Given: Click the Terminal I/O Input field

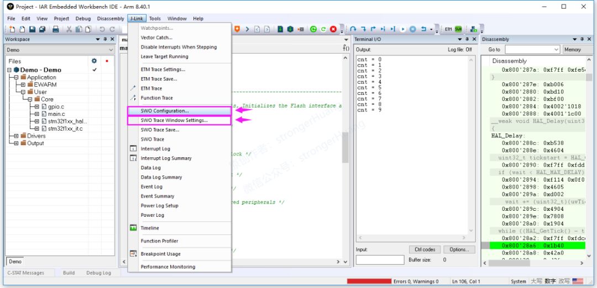Looking at the screenshot, I should 380,260.
